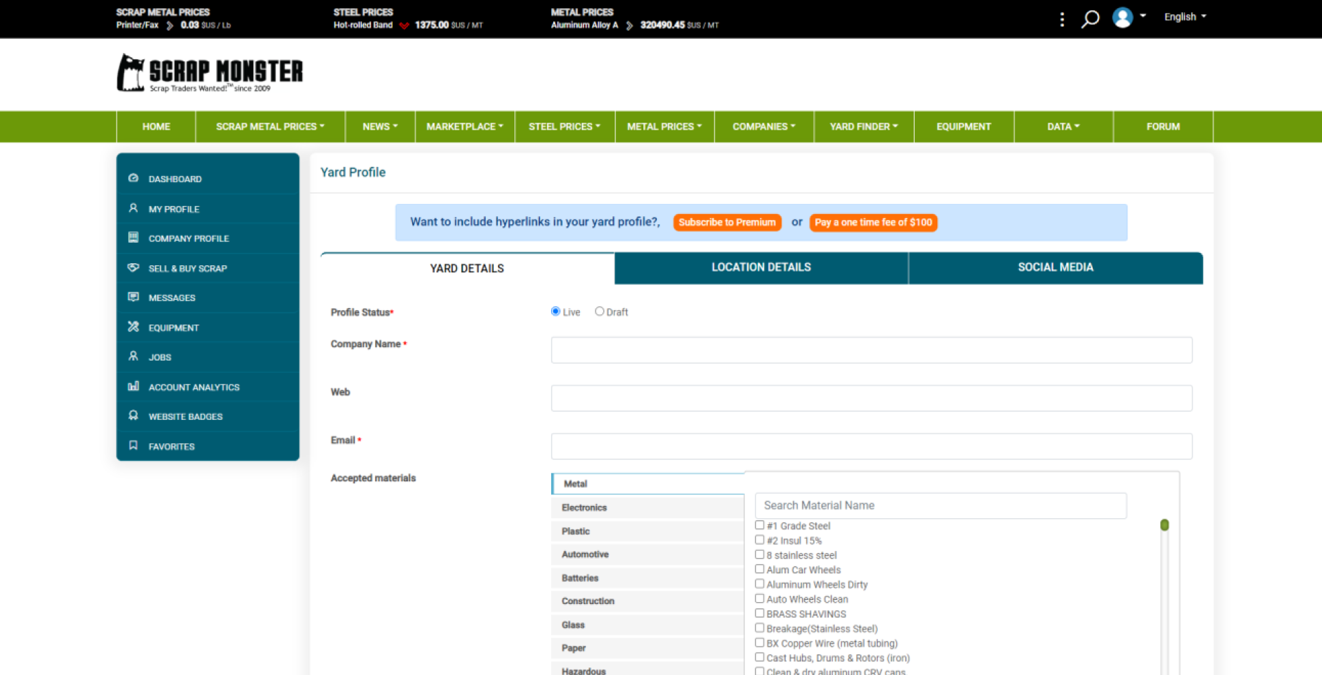Image resolution: width=1322 pixels, height=675 pixels.
Task: Click the Sell & Buy Scrap handshake icon
Action: (x=134, y=268)
